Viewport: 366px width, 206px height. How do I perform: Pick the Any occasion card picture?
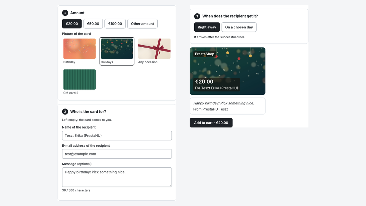click(154, 51)
